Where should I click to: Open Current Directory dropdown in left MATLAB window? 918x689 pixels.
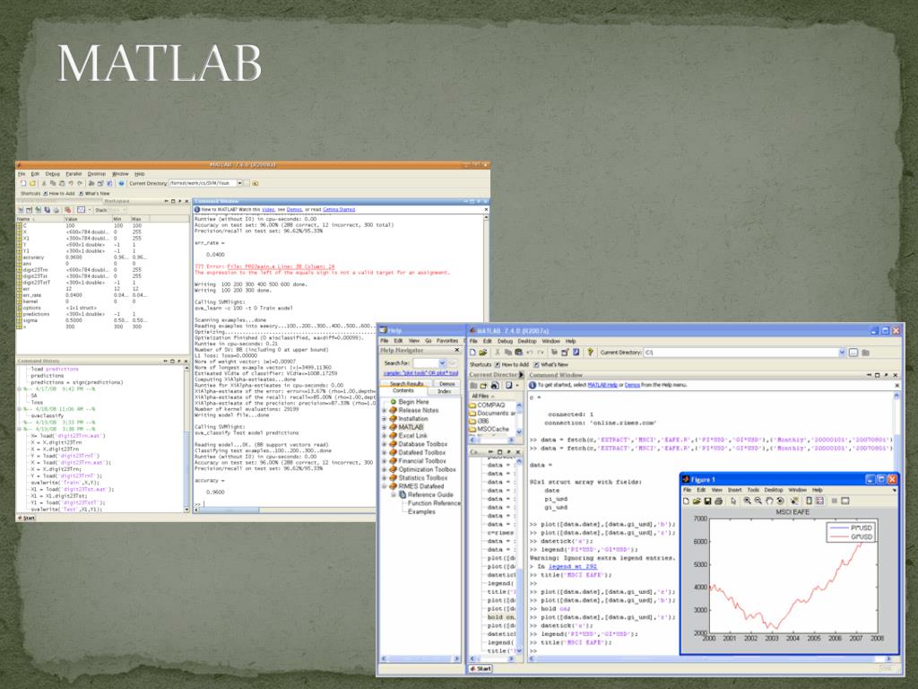coord(239,183)
